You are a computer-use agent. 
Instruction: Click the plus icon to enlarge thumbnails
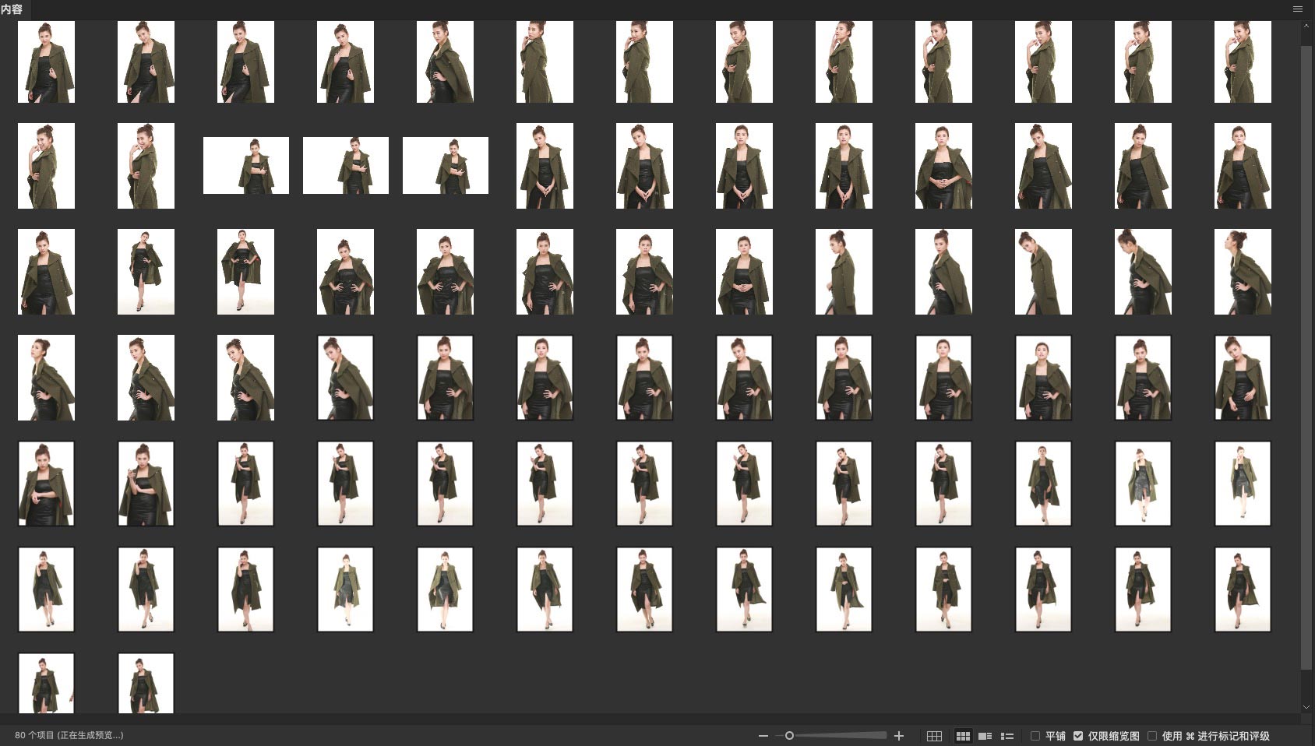[x=899, y=736]
